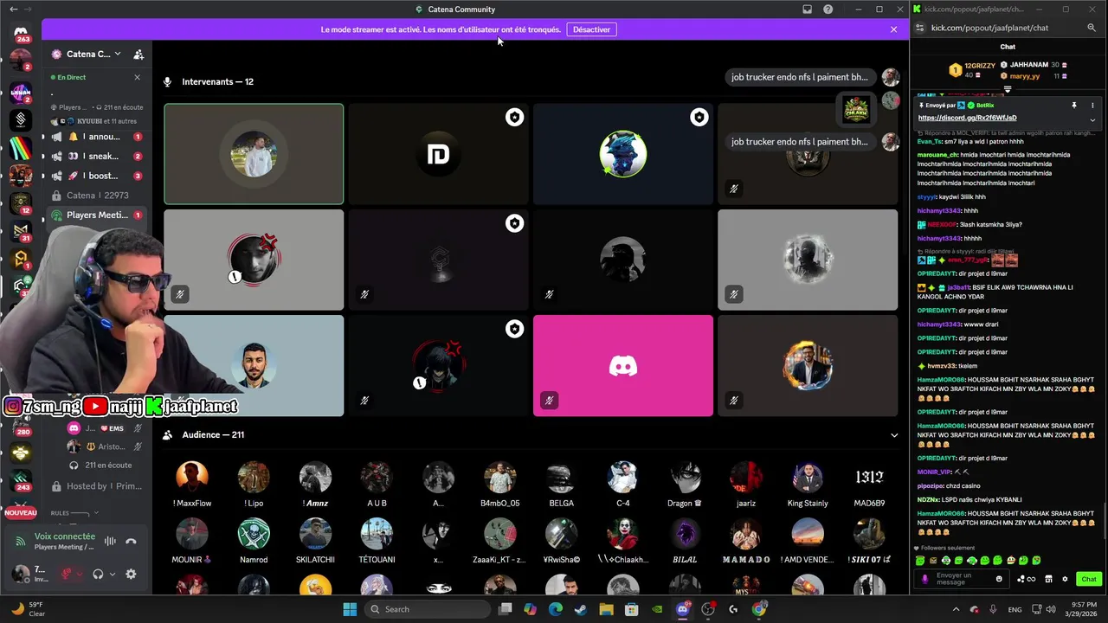Image resolution: width=1108 pixels, height=623 pixels.
Task: Select the Players Meeti... stage channel
Action: pos(97,215)
